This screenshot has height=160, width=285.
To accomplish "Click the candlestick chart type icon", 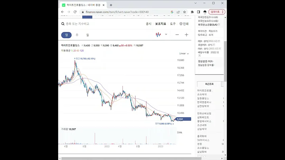I will click(x=158, y=34).
